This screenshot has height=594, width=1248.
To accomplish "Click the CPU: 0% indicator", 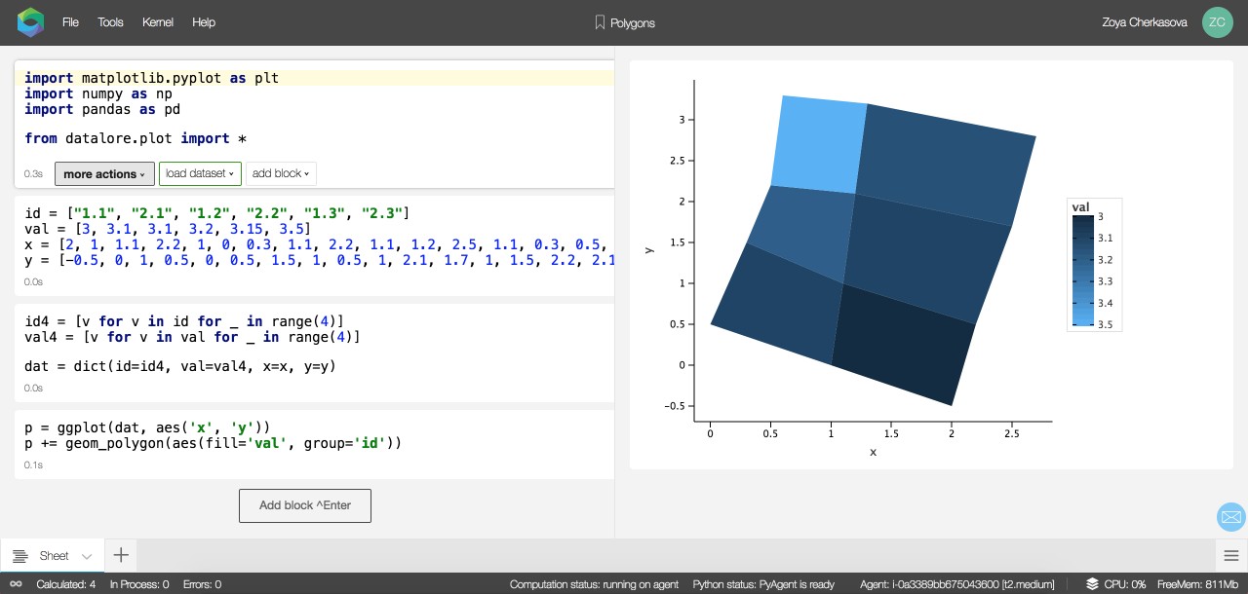I will [1125, 584].
